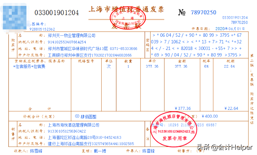This screenshot has height=155, width=257.
Task: Click the column header 税率
Action: pyautogui.click(x=206, y=61)
